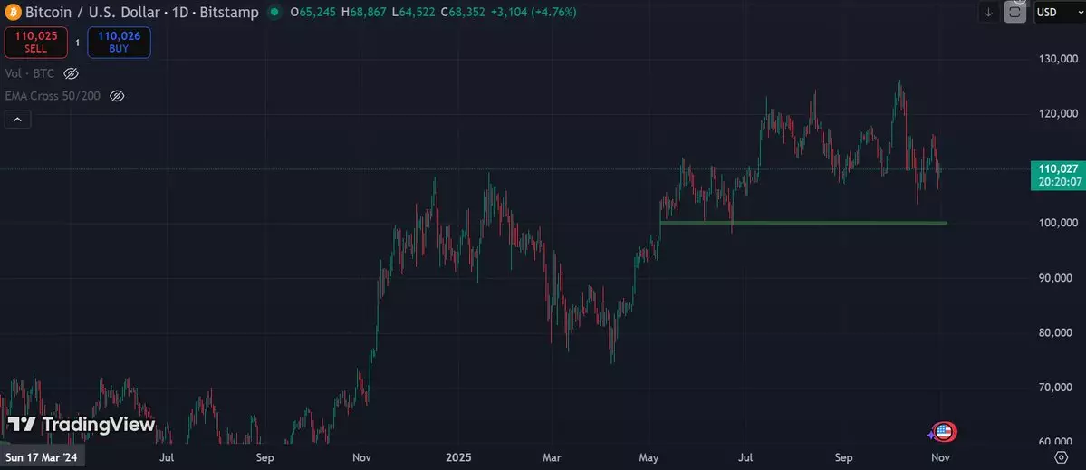This screenshot has width=1086, height=470.
Task: Collapse the indicator legend with chevron
Action: (17, 119)
